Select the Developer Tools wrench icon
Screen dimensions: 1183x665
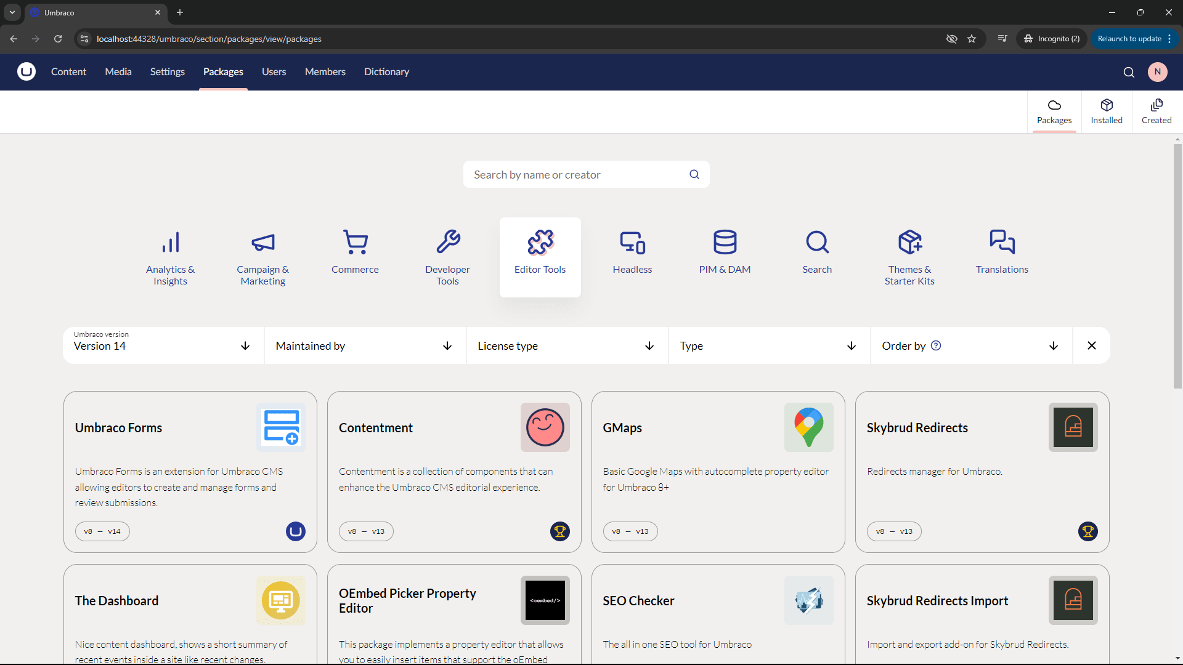448,242
